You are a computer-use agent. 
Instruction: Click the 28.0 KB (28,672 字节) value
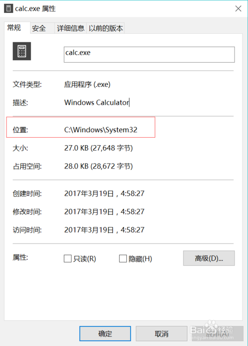(x=98, y=166)
